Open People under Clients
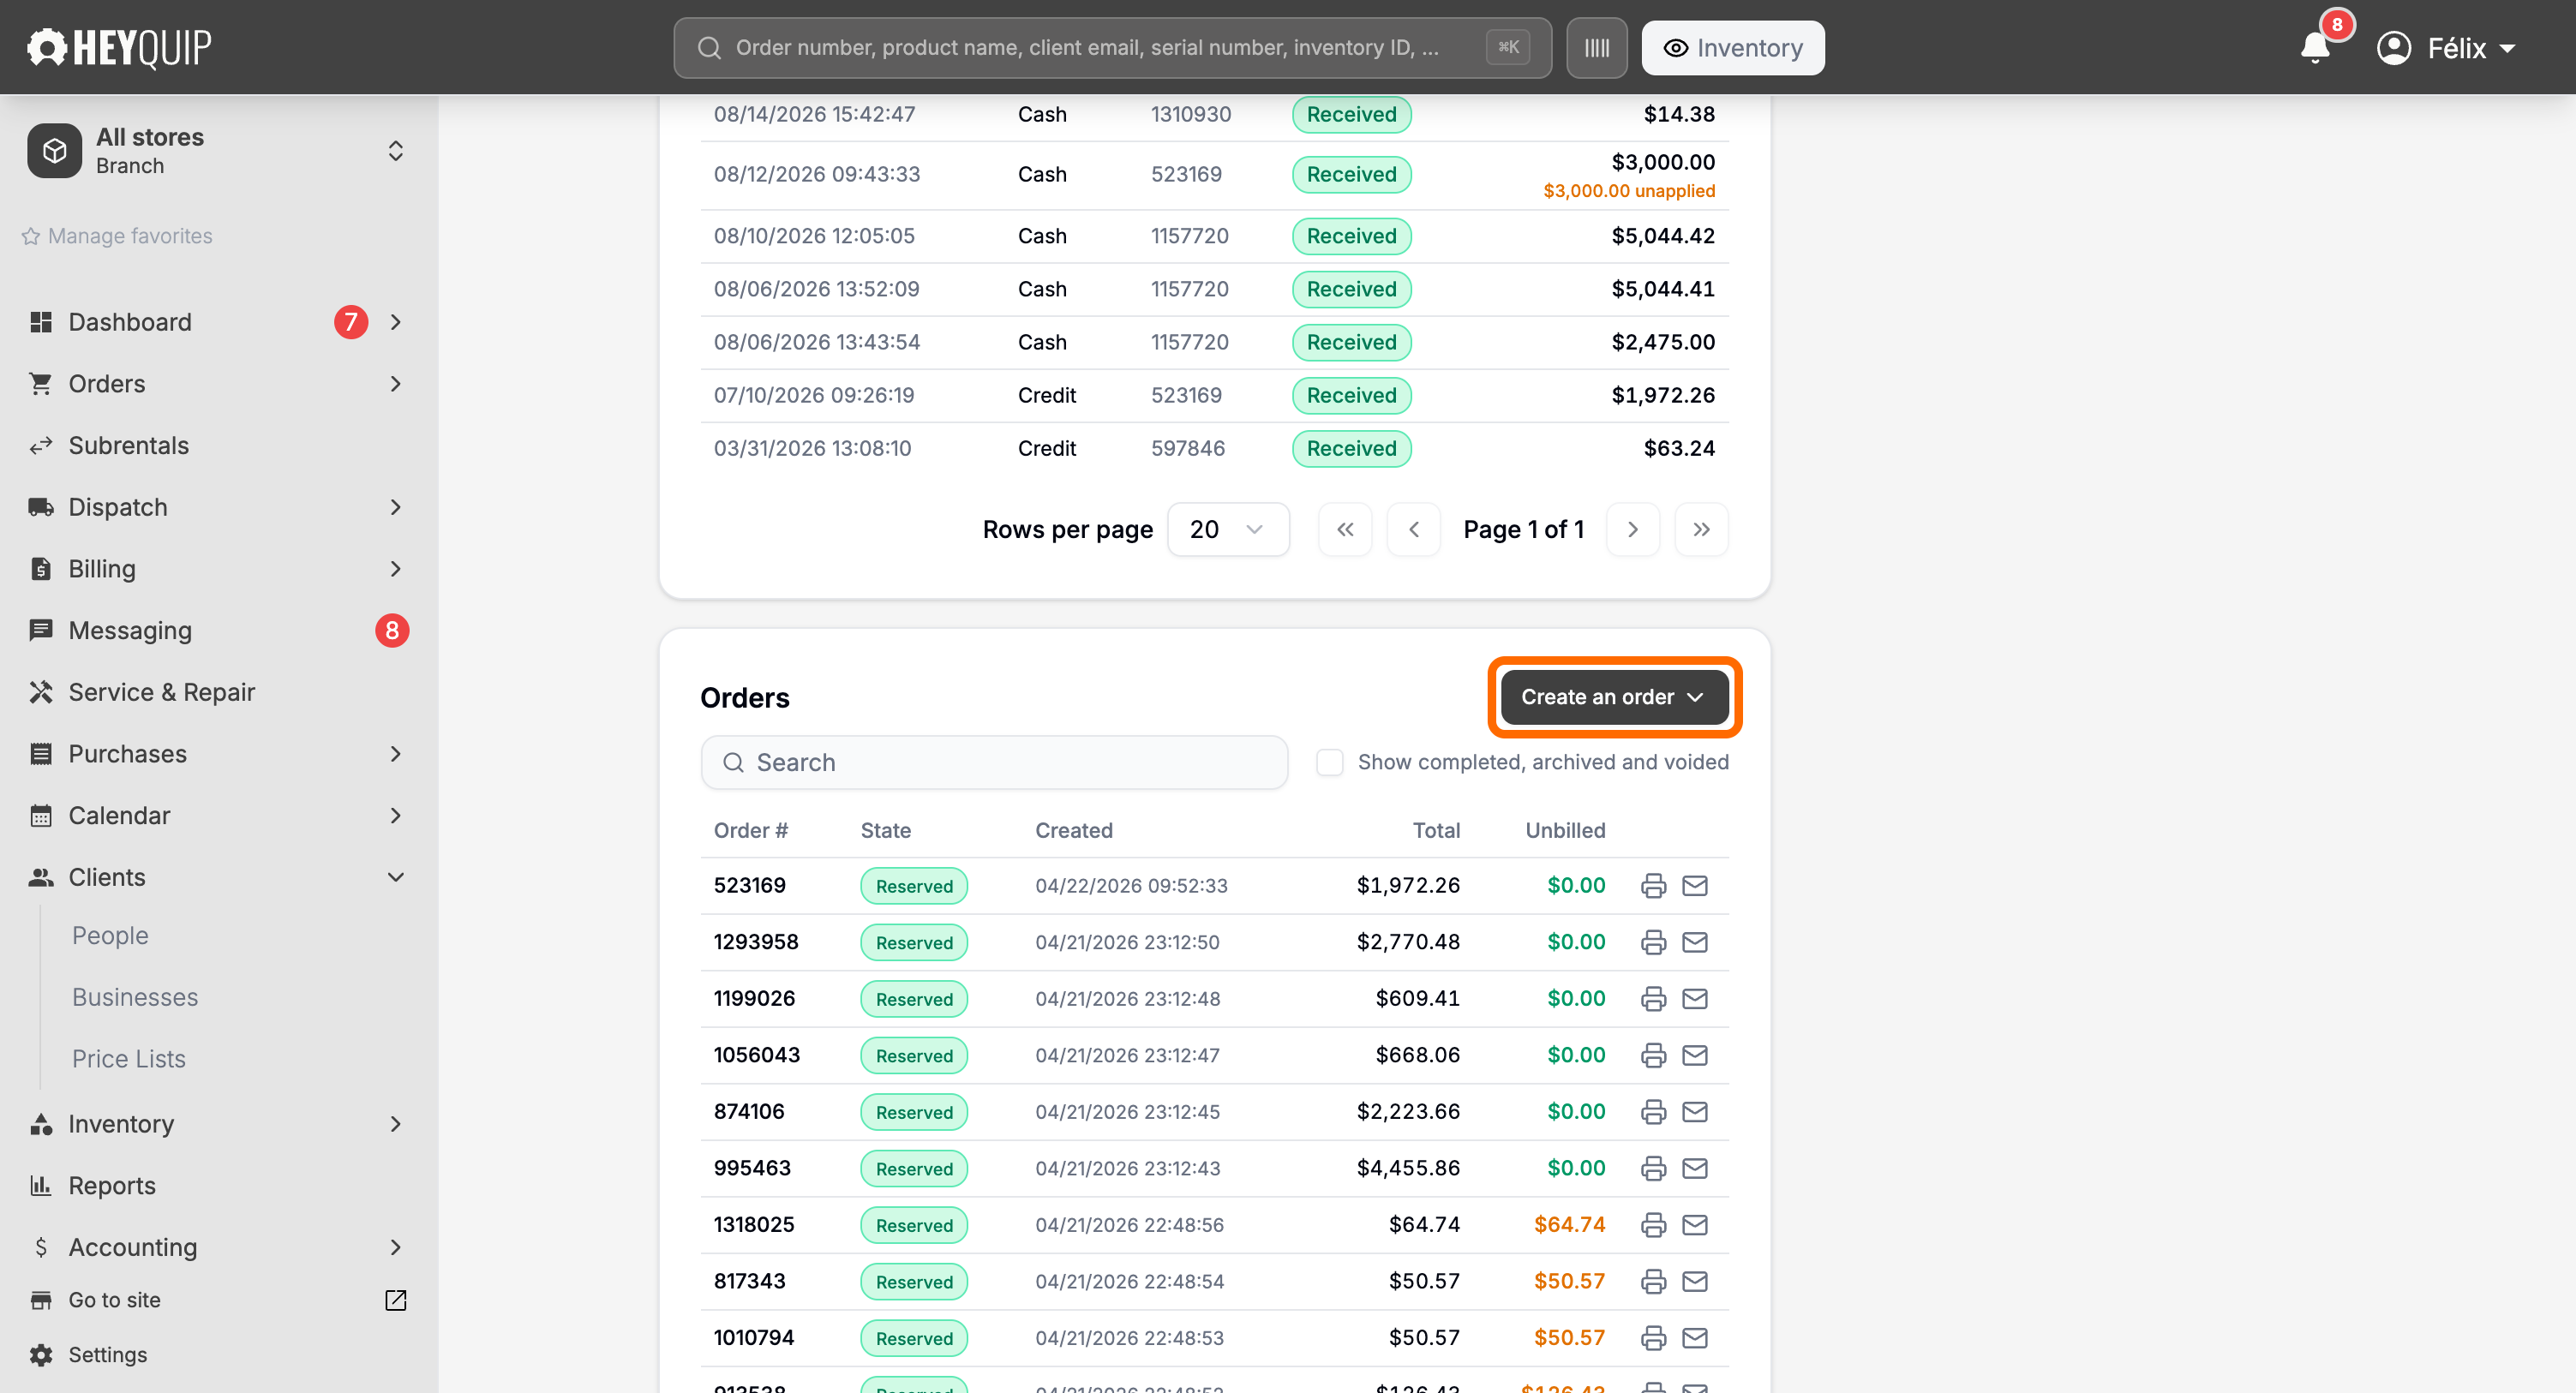The image size is (2576, 1393). (110, 935)
